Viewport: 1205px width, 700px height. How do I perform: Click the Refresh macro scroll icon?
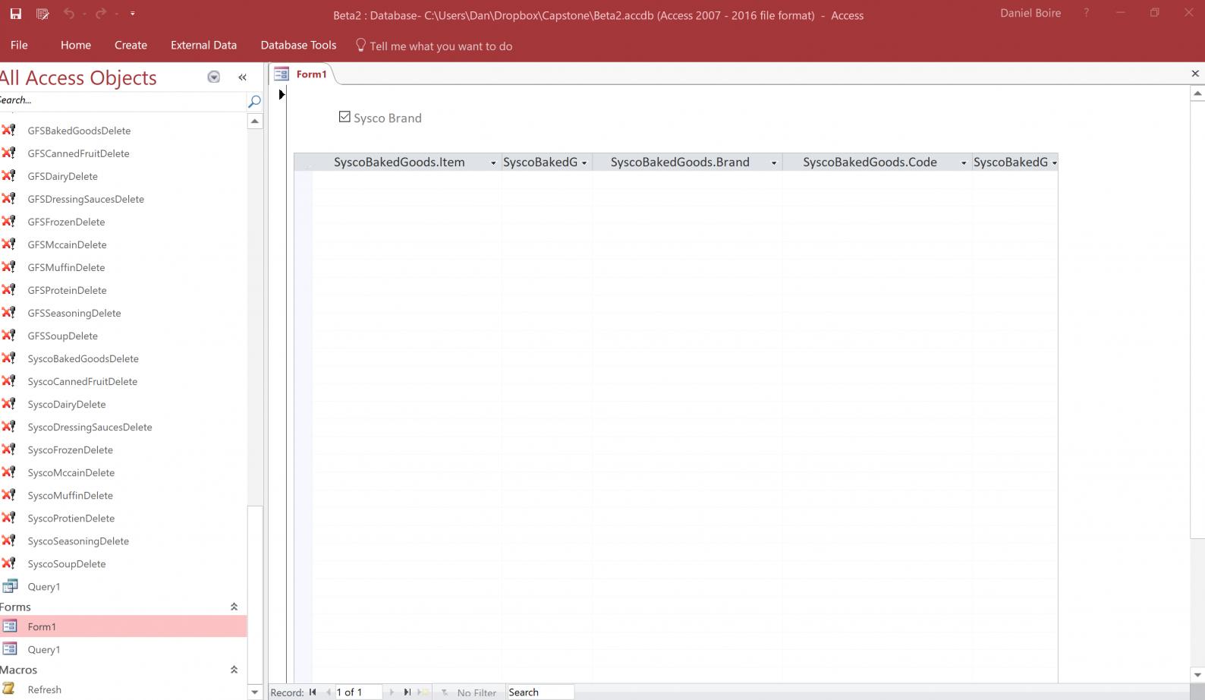[x=9, y=689]
